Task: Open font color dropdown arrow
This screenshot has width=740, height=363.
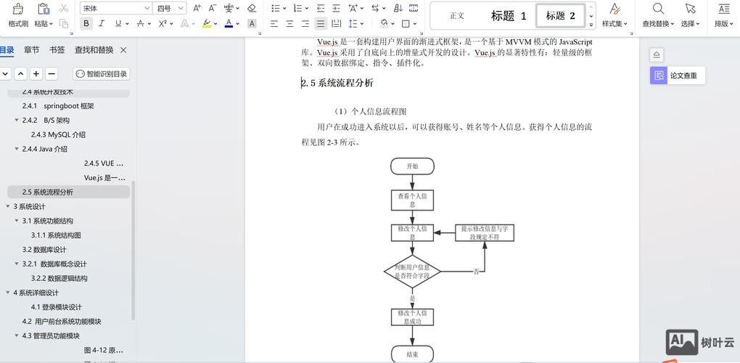Action: coord(238,24)
